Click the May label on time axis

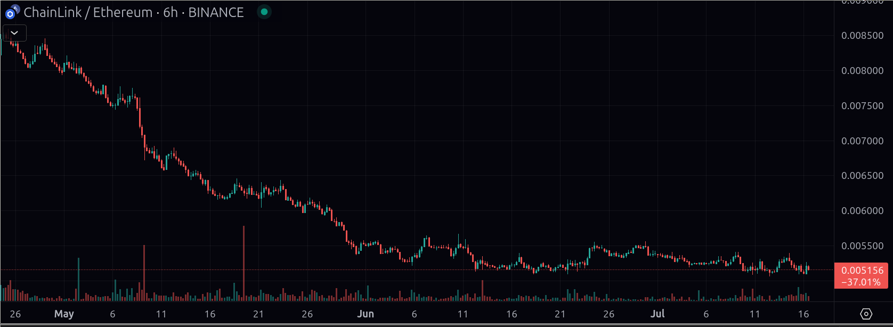[64, 314]
